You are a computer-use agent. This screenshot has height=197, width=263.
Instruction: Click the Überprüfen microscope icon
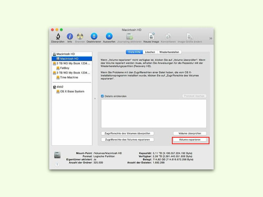pyautogui.click(x=58, y=36)
